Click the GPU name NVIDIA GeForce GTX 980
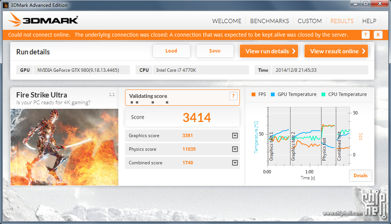This screenshot has width=391, height=224. [x=78, y=70]
